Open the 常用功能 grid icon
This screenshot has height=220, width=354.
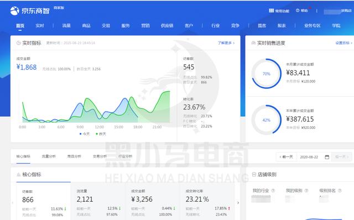click(x=271, y=11)
